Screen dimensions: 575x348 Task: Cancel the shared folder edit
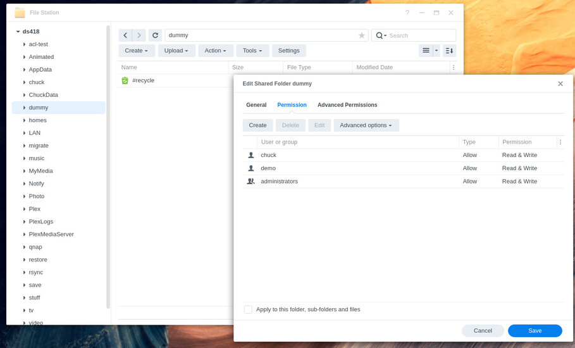[x=483, y=331]
